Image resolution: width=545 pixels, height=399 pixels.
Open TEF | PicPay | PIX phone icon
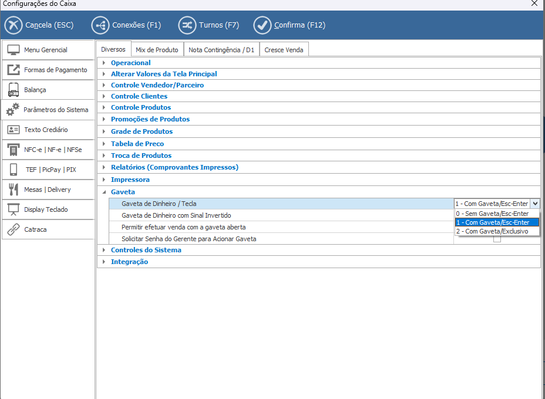point(14,170)
